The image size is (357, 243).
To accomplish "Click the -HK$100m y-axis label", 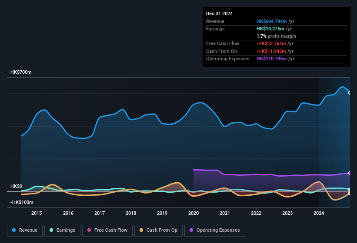I will pyautogui.click(x=21, y=202).
